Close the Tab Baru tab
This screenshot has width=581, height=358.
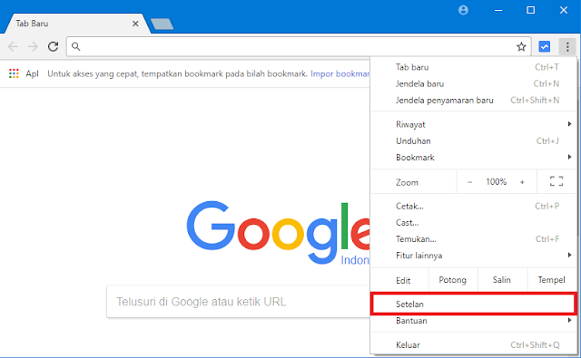135,24
